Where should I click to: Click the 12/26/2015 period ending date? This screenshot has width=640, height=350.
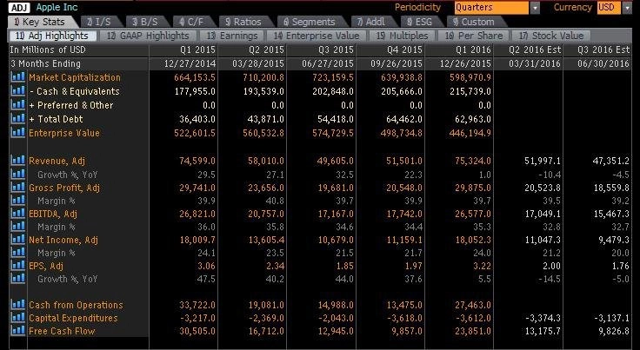(x=465, y=63)
